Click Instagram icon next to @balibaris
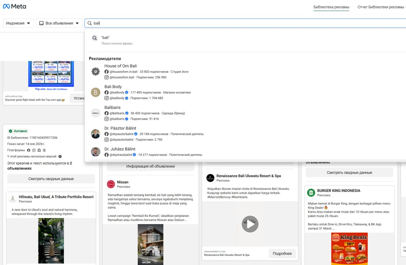The image size is (406, 265). (x=107, y=119)
